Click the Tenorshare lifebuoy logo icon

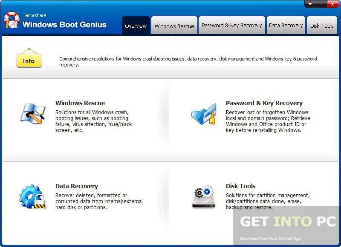(x=12, y=20)
